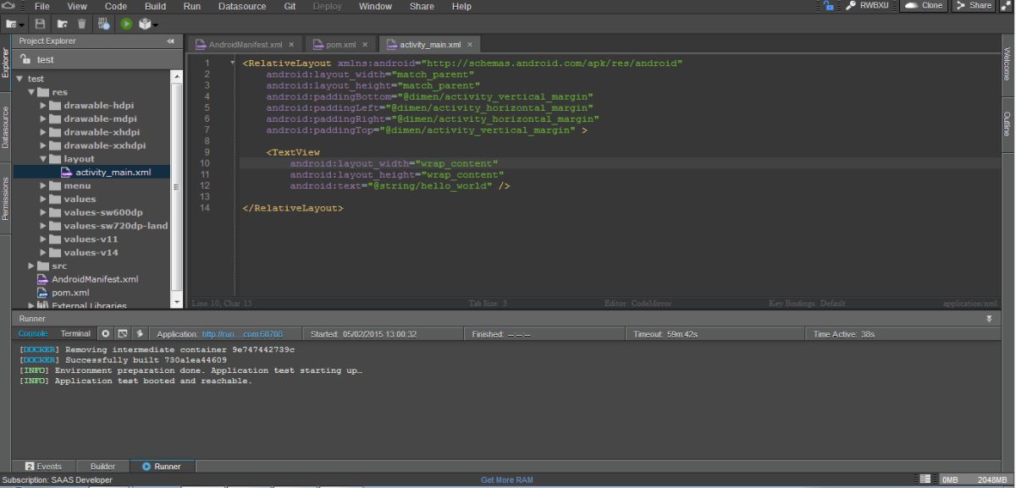Image resolution: width=1016 pixels, height=488 pixels.
Task: Click the Share button at top right
Action: coord(974,6)
